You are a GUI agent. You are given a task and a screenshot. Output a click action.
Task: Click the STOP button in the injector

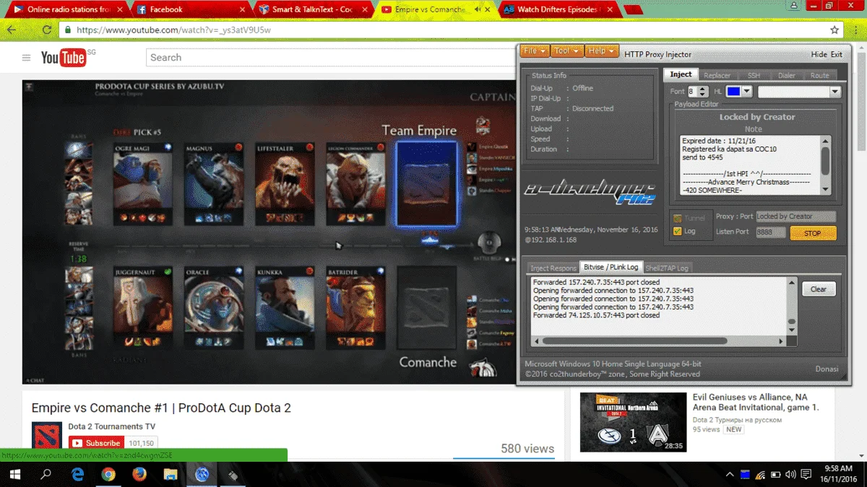813,233
